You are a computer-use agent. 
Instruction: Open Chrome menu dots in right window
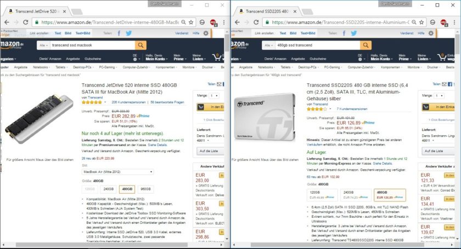[x=454, y=22]
